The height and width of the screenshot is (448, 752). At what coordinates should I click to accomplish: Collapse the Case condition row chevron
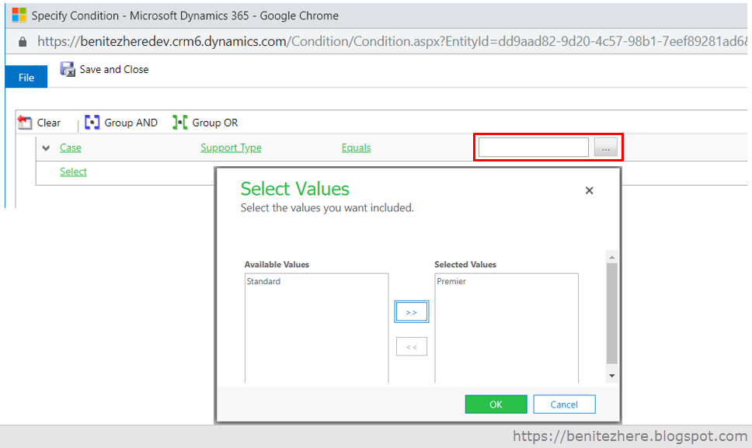tap(46, 148)
